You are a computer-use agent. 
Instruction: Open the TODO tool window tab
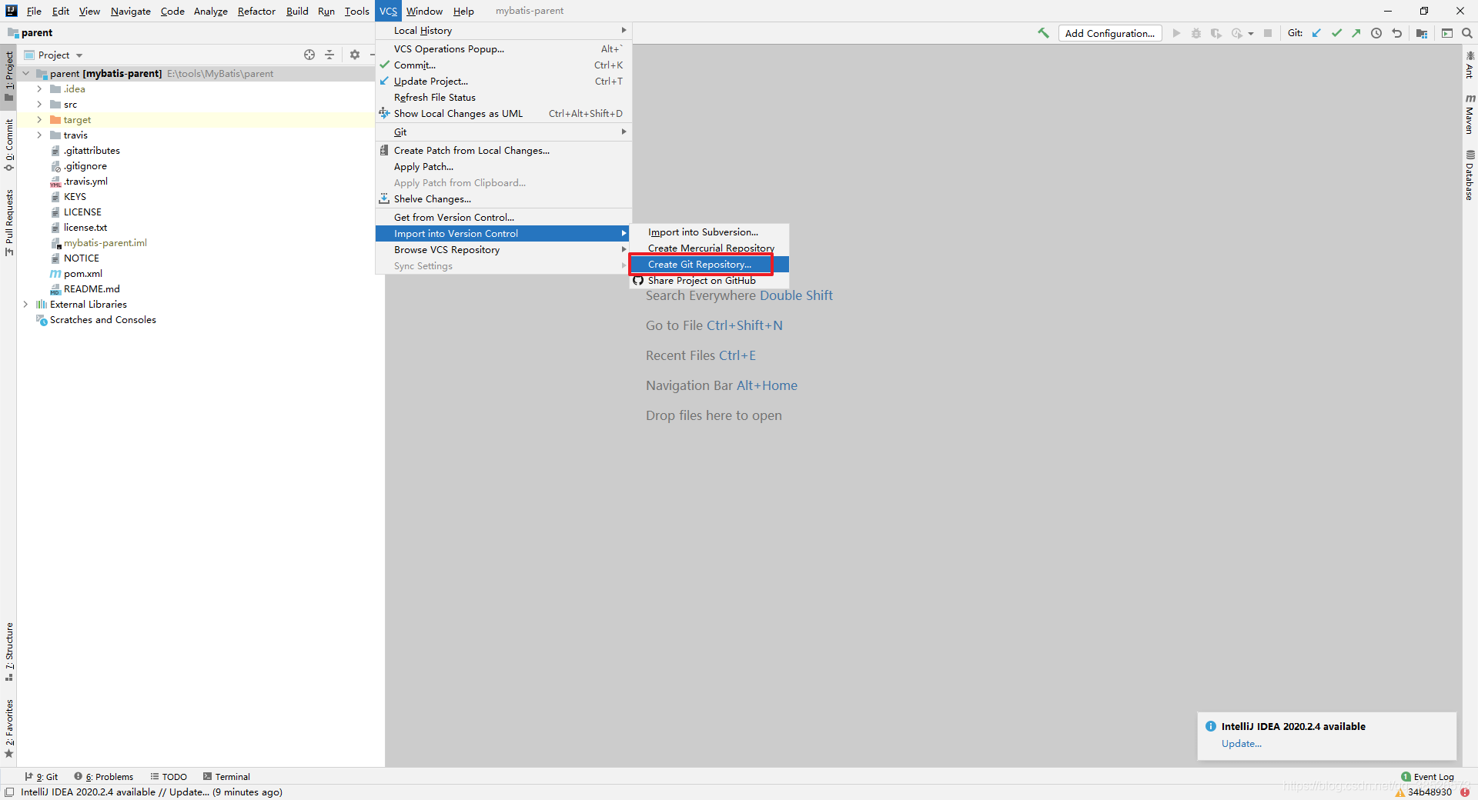[169, 777]
